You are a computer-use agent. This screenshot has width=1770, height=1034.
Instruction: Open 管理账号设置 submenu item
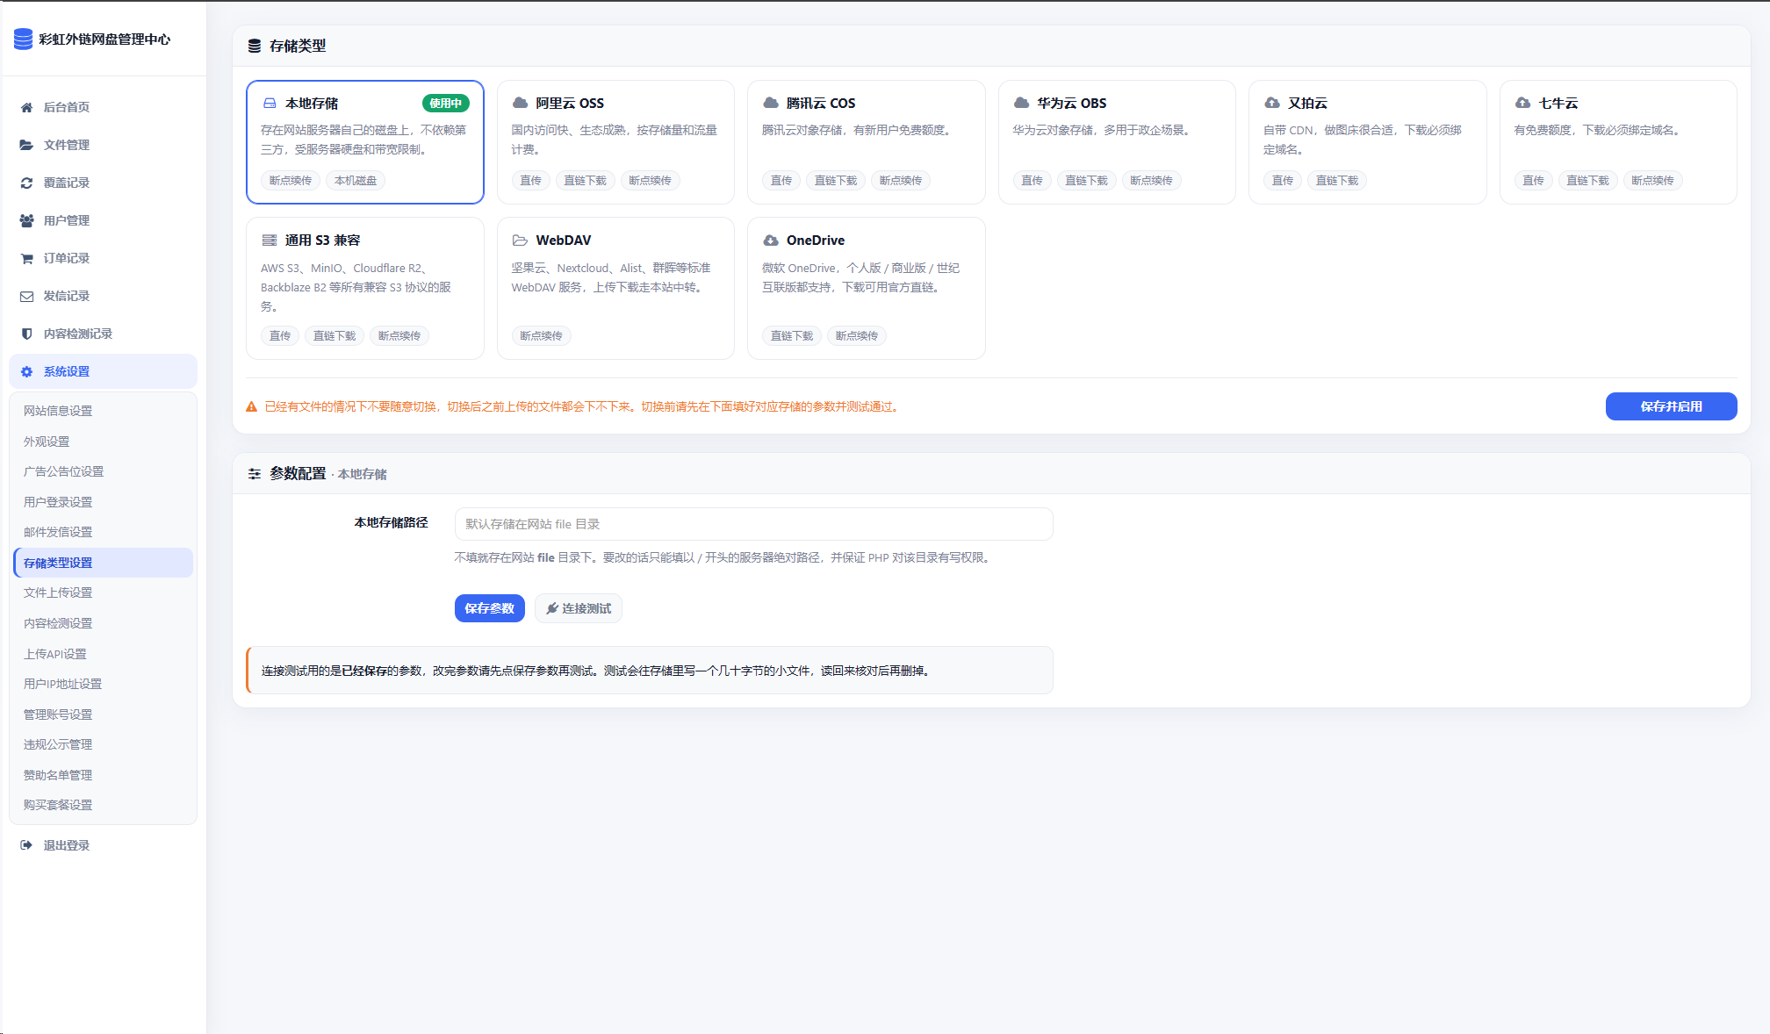(104, 714)
